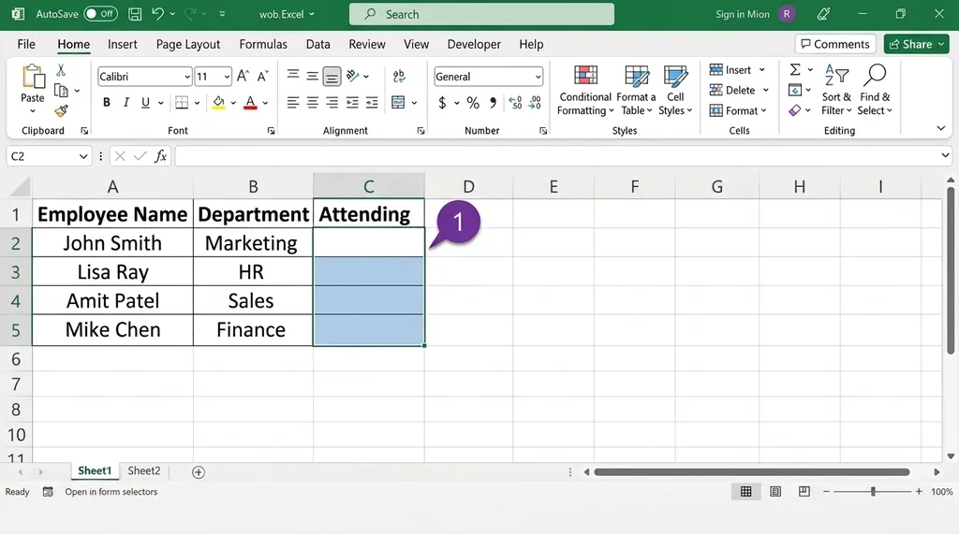Screen dimensions: 959x534
Task: Open Conditional Formatting
Action: 585,91
